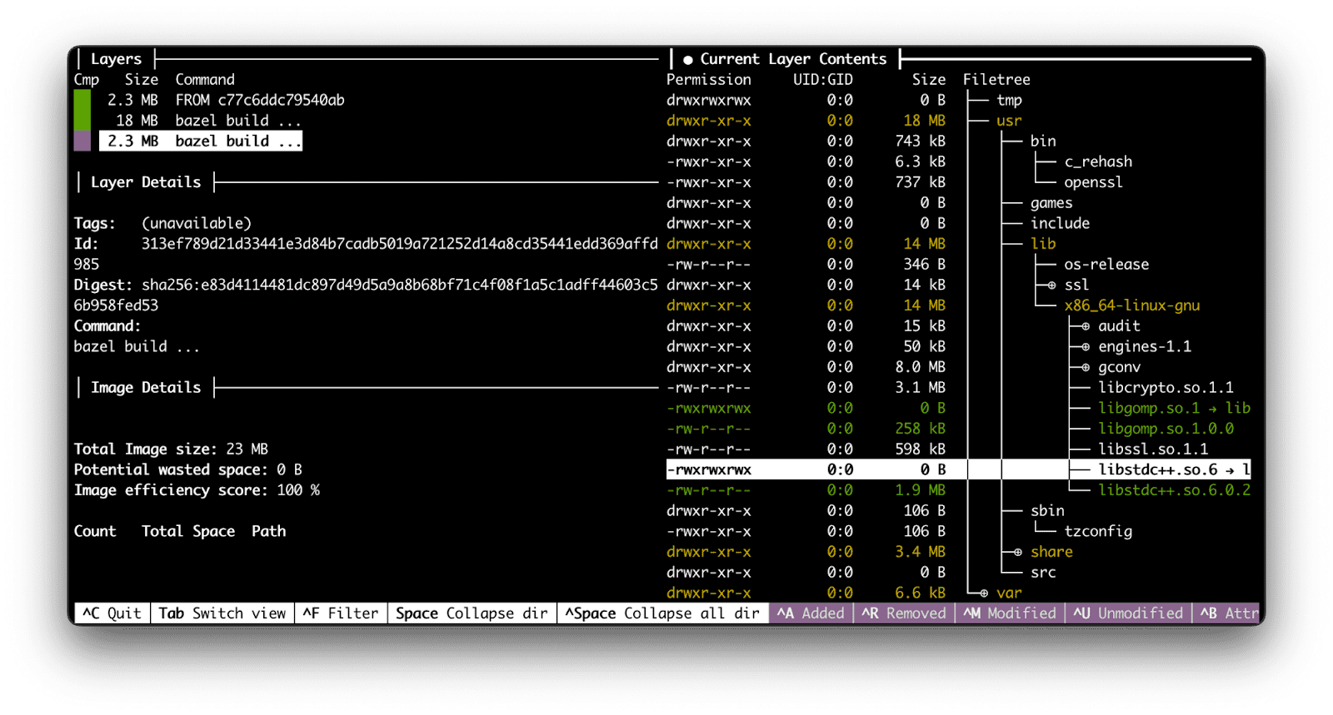Click Quit in the bottom bar
The image size is (1333, 715).
pyautogui.click(x=112, y=613)
